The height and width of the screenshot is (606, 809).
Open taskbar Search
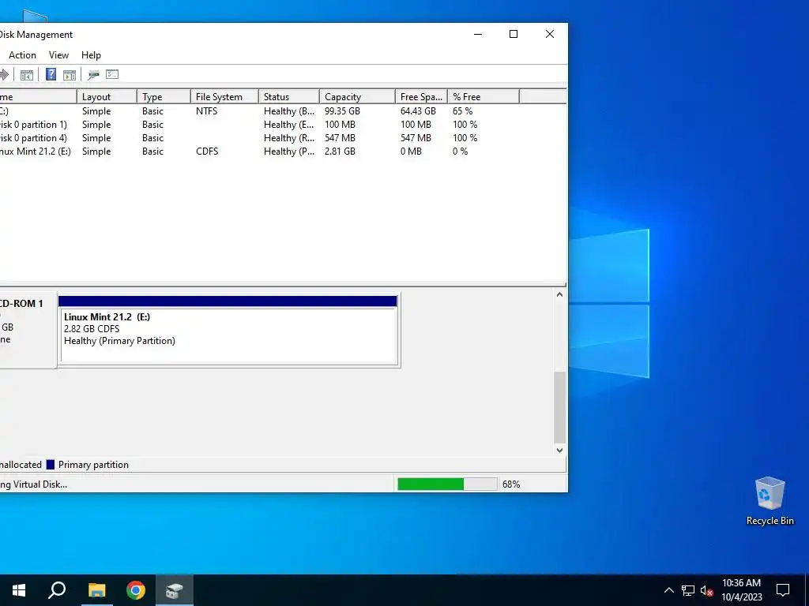pyautogui.click(x=57, y=590)
